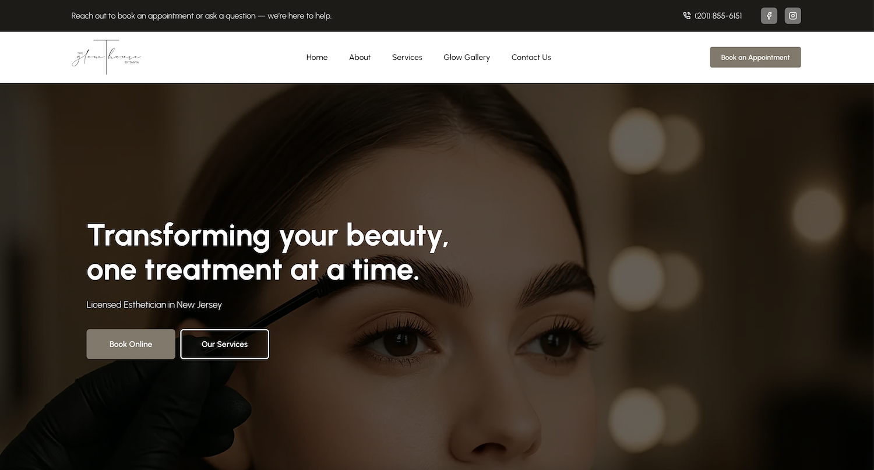Click The Glow House logo
This screenshot has width=874, height=470.
pyautogui.click(x=107, y=57)
